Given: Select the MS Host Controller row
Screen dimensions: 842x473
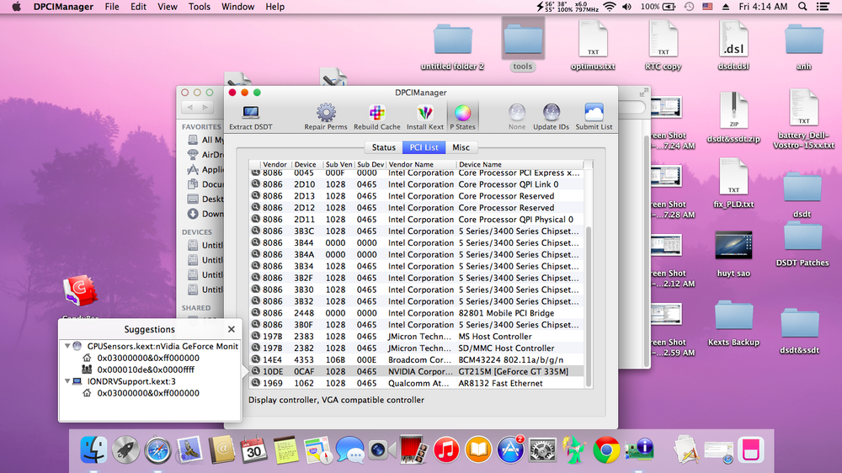Looking at the screenshot, I should [x=416, y=336].
